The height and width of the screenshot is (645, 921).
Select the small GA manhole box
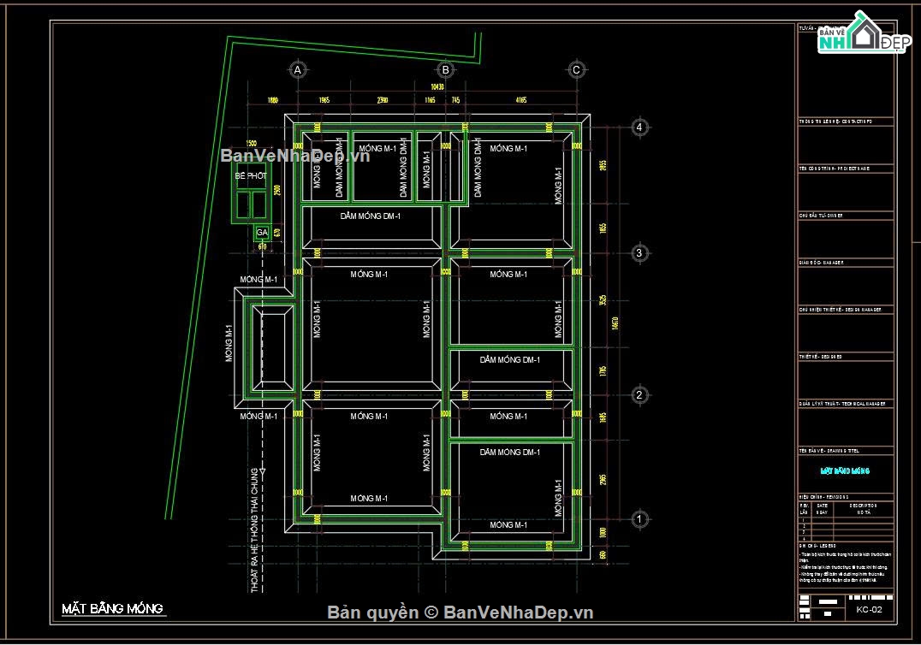click(x=262, y=233)
